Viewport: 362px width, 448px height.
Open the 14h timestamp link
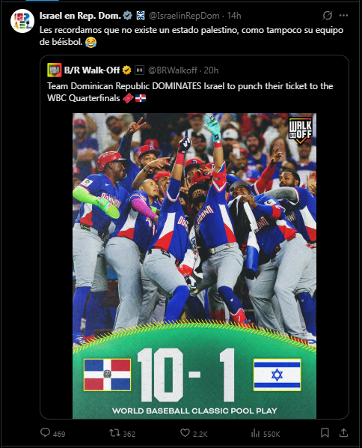pos(234,16)
